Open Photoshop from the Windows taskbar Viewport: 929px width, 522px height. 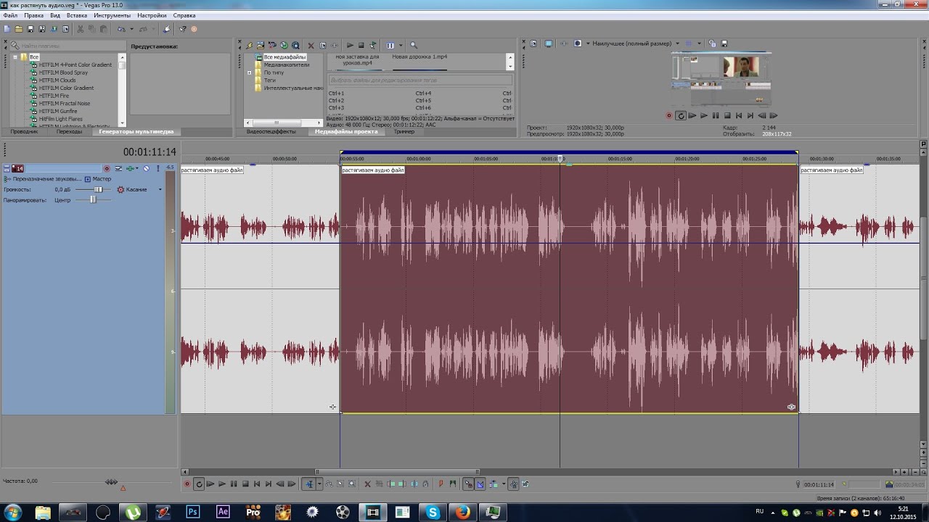(193, 512)
